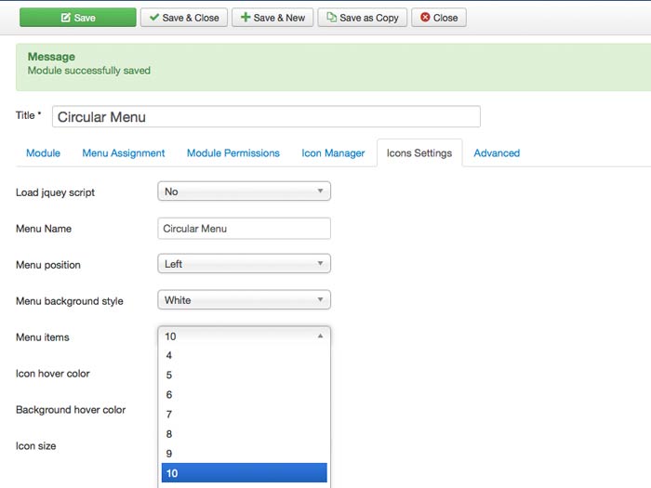Click the Save & New button
Viewport: 651px width, 488px height.
pos(272,18)
